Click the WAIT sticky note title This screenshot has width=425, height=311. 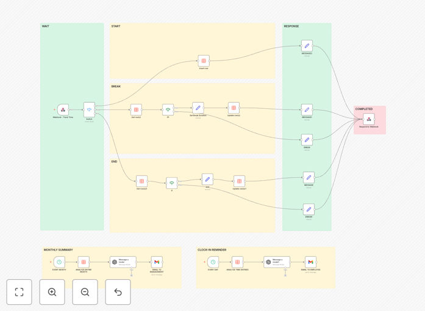[x=46, y=26]
